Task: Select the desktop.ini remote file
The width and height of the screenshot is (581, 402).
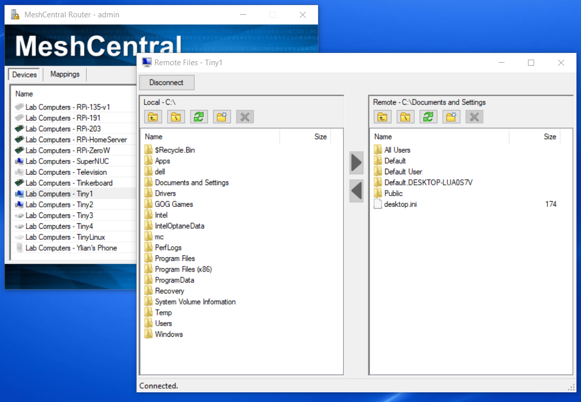Action: [x=395, y=204]
